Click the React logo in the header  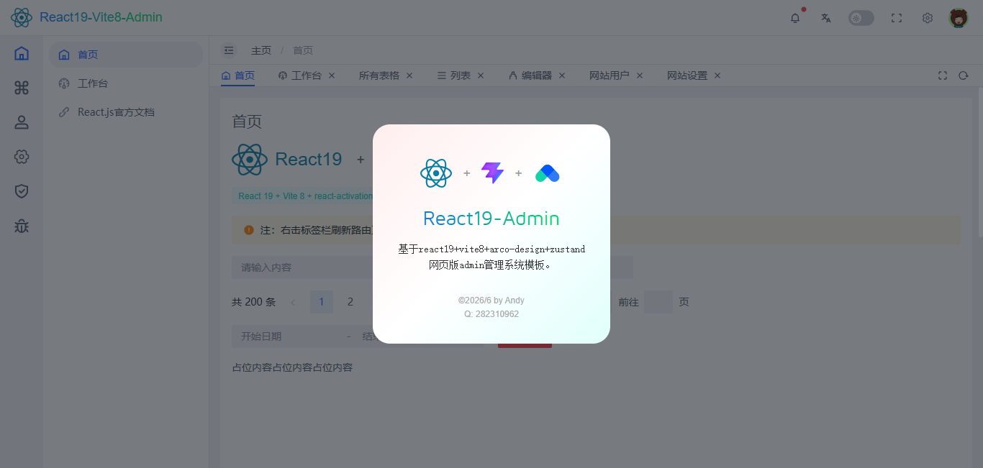[22, 17]
